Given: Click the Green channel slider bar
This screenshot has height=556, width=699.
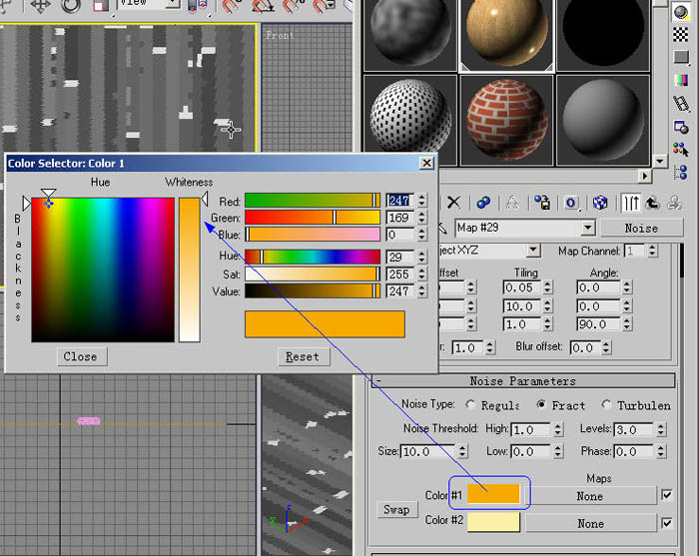Looking at the screenshot, I should pos(313,218).
